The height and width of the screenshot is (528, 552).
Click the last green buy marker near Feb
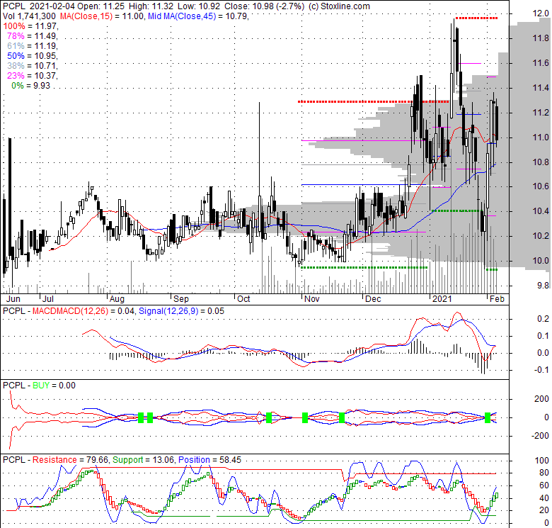(x=488, y=418)
